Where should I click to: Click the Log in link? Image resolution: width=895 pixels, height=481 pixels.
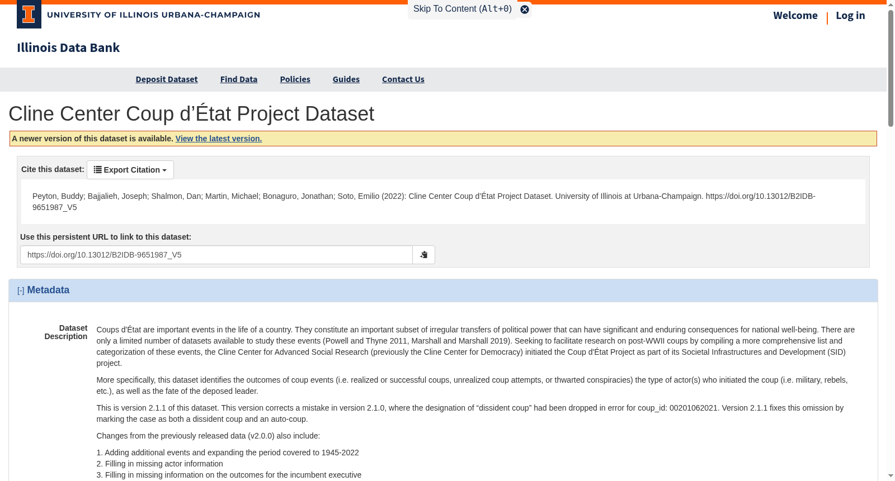(x=850, y=16)
